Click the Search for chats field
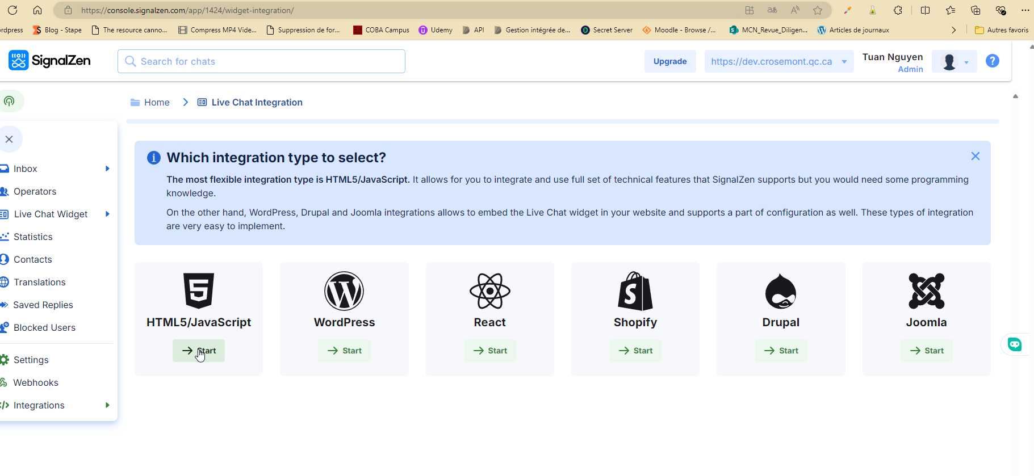Screen dimensions: 1034x476 [261, 61]
